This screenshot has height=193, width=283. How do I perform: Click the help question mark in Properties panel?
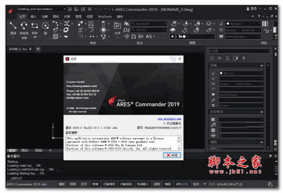click(243, 58)
